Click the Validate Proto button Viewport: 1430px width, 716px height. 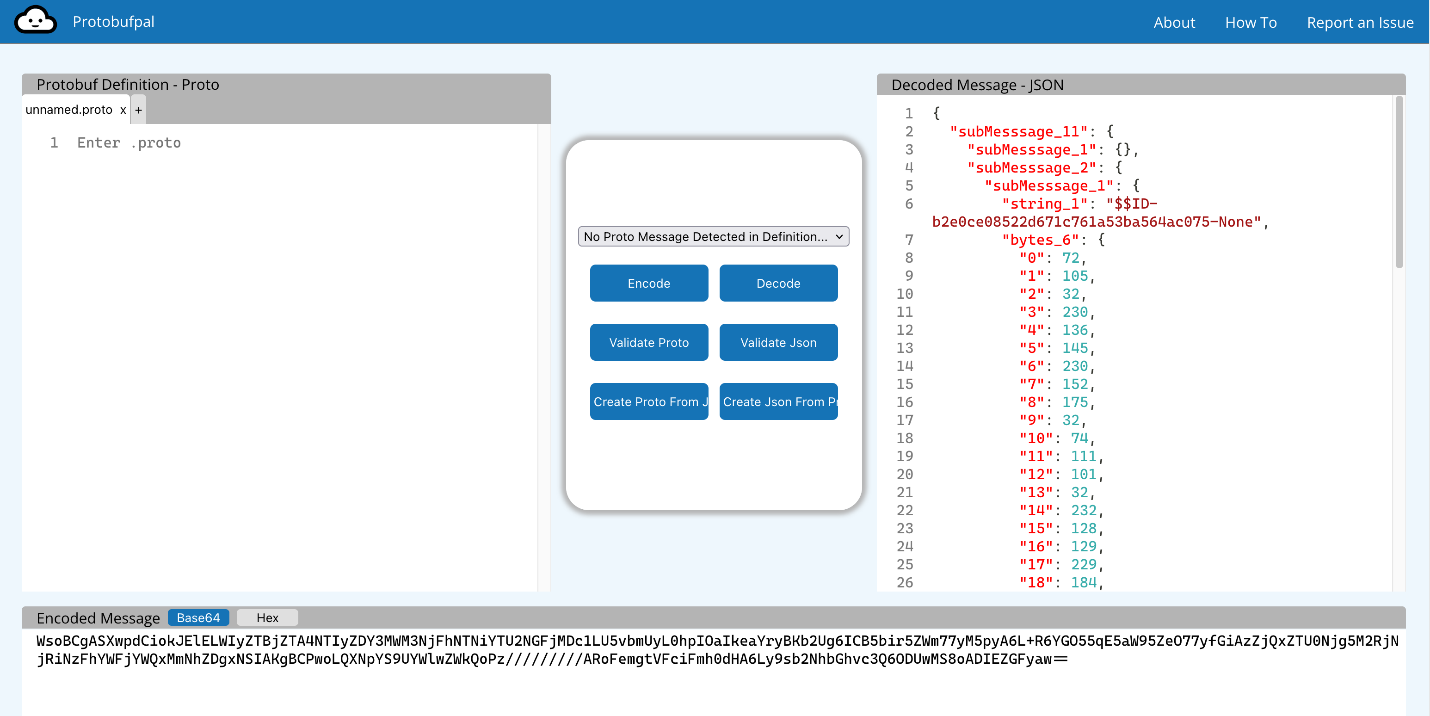(x=648, y=342)
